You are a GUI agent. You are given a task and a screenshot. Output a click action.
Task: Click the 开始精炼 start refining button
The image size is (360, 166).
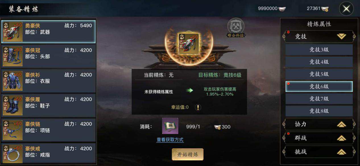click(188, 154)
